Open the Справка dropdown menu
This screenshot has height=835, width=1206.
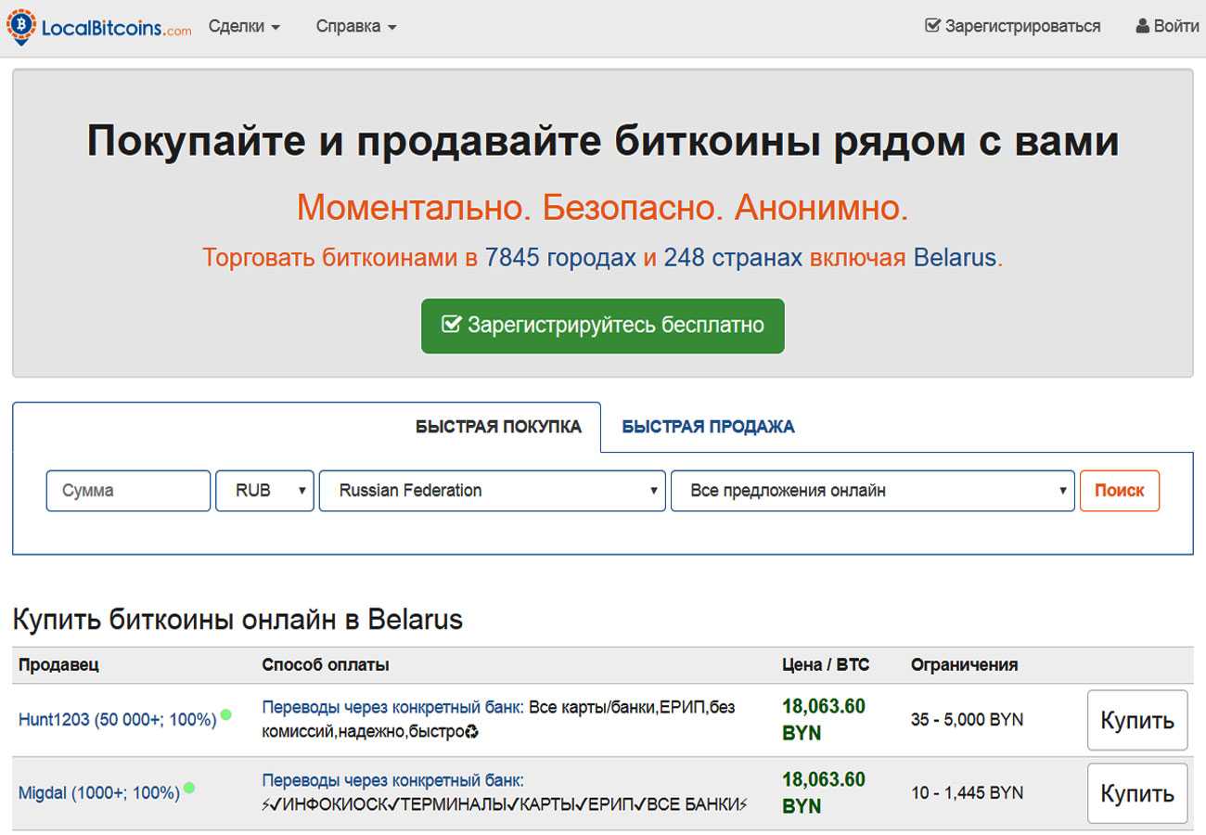(356, 27)
